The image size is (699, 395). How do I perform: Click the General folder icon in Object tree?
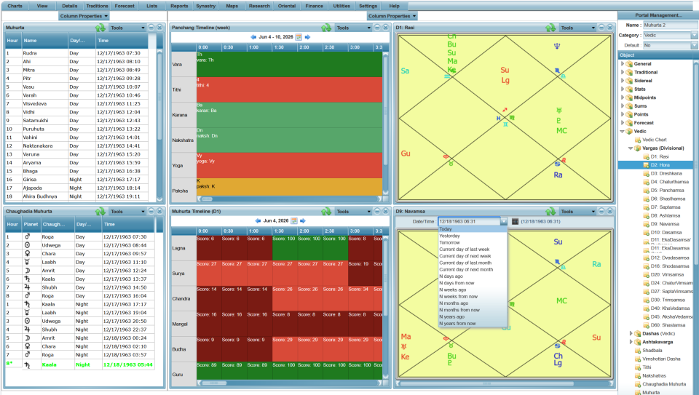coord(629,64)
